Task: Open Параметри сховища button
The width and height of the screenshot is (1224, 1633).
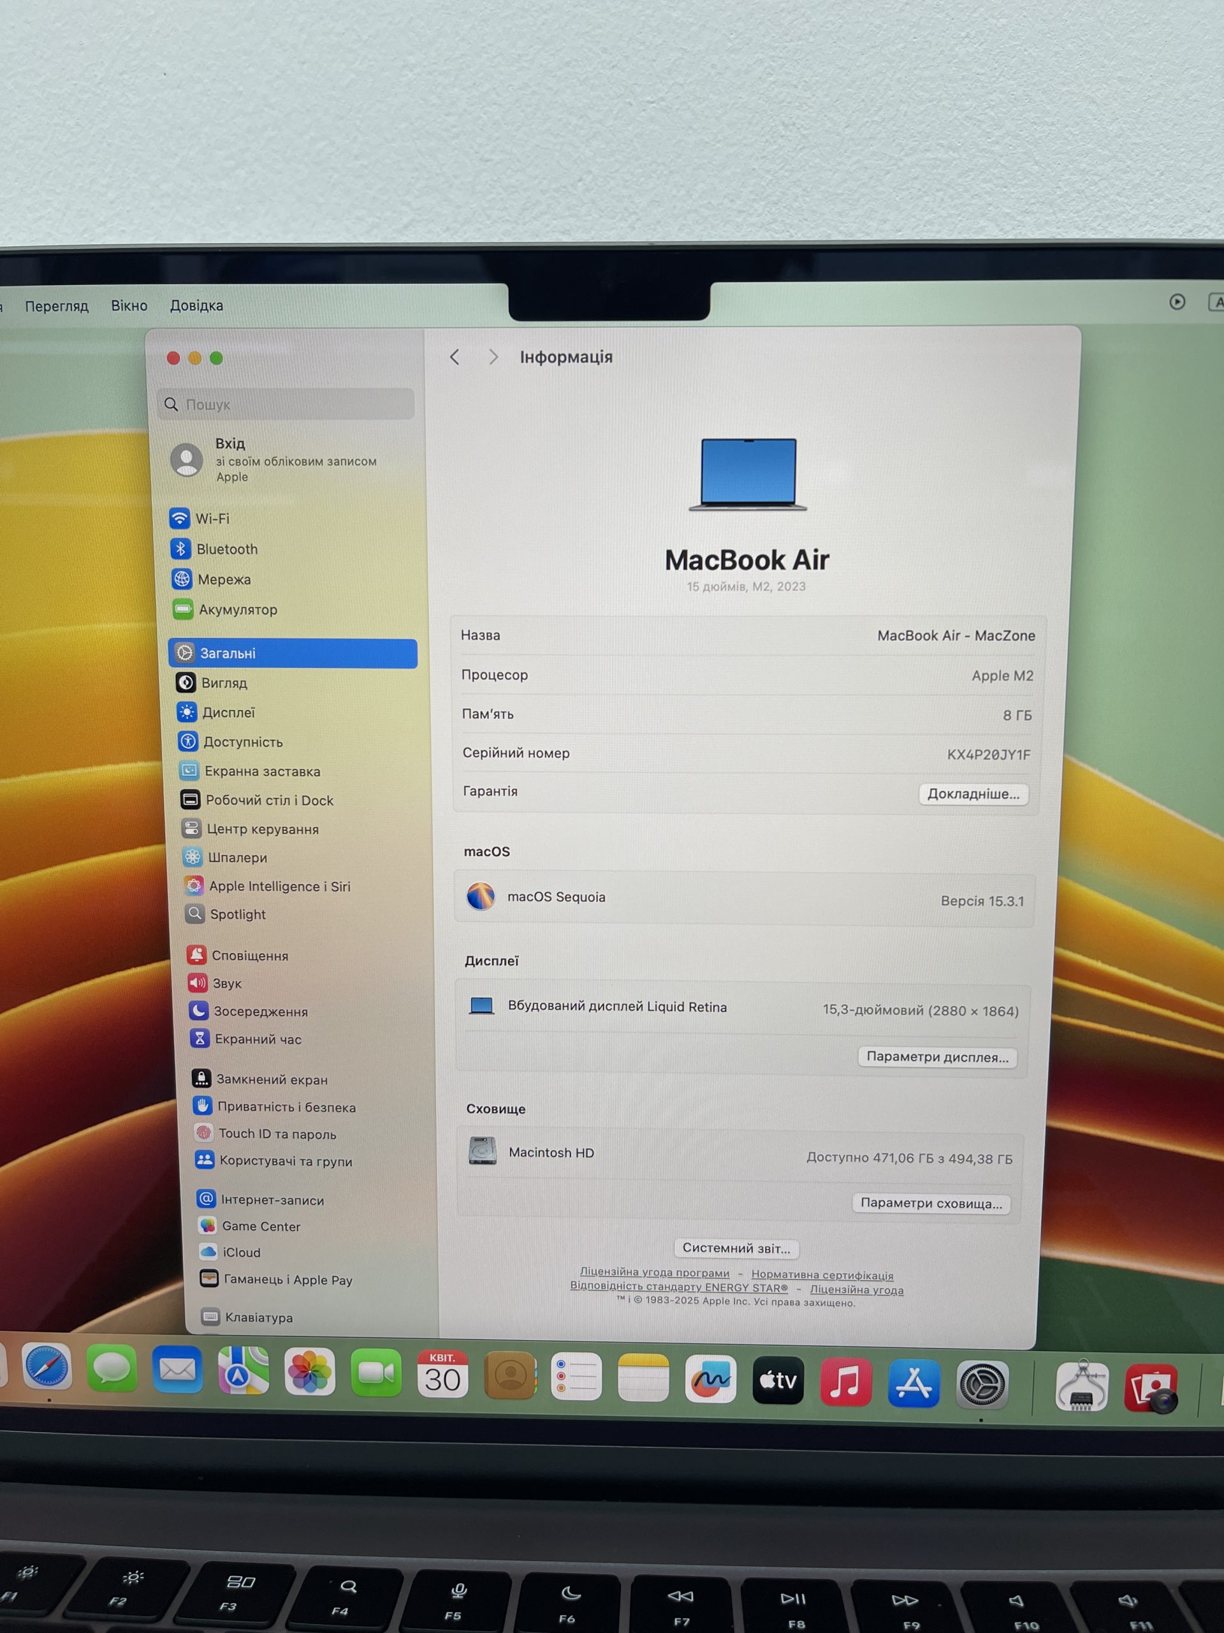Action: (x=931, y=1202)
